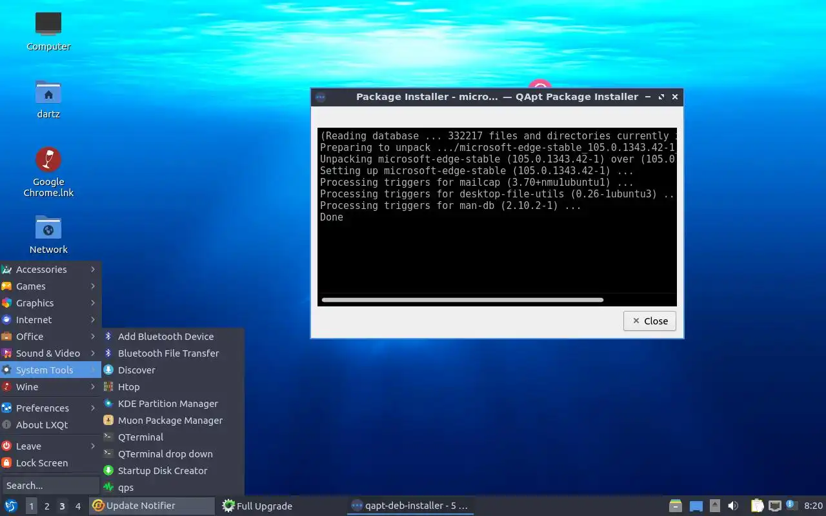Switch to the Full Upgrade taskbar window
The image size is (826, 516).
coord(281,506)
